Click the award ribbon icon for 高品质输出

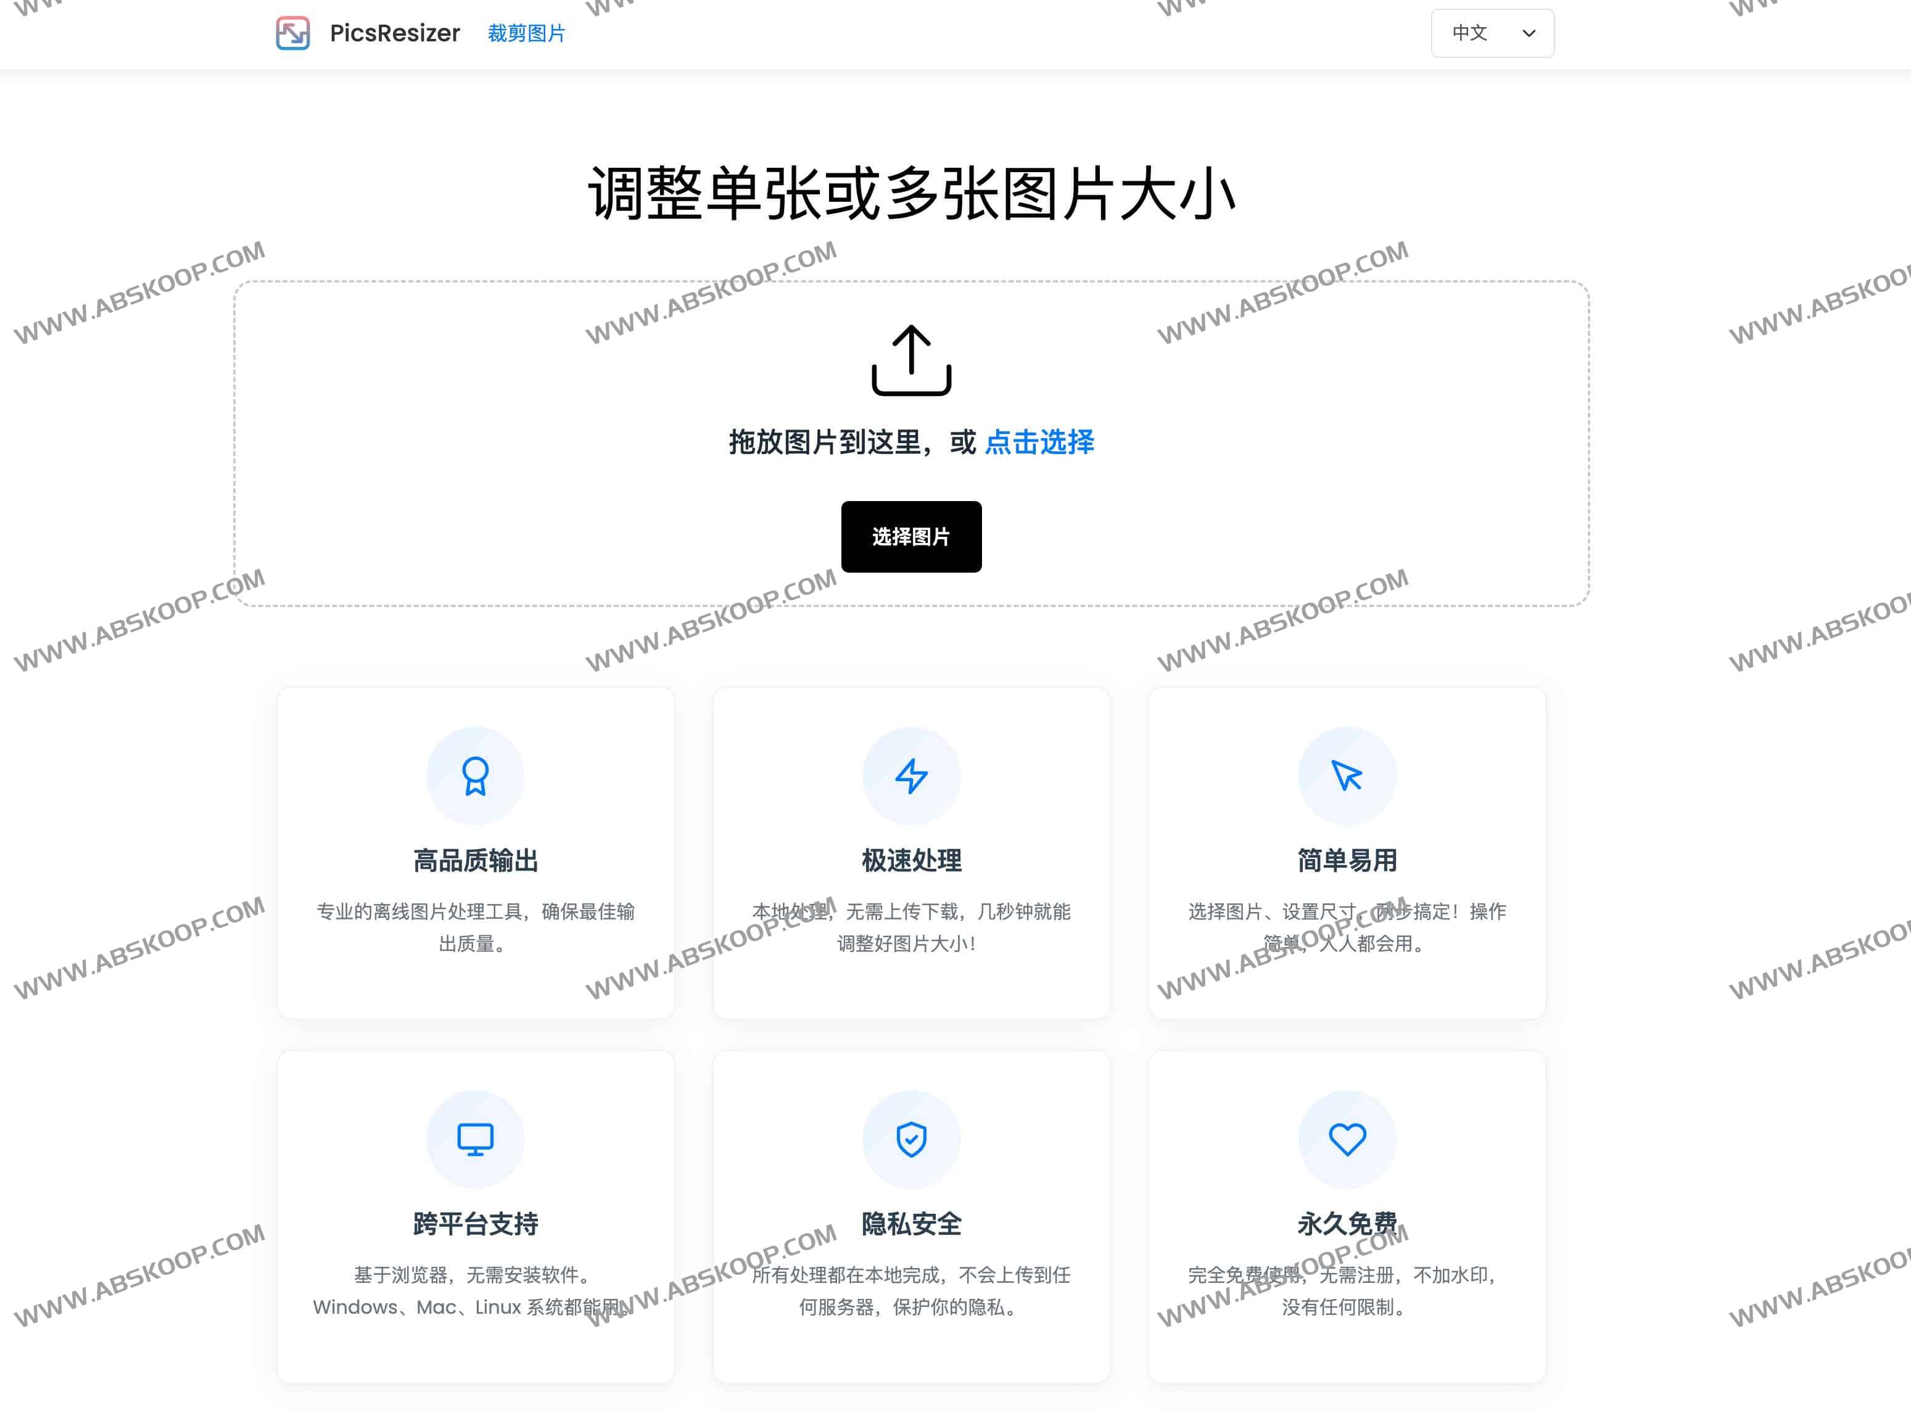click(476, 776)
